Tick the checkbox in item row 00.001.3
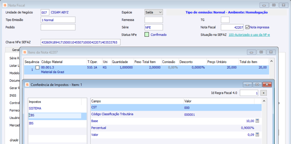The image size is (291, 144). (x=37, y=68)
